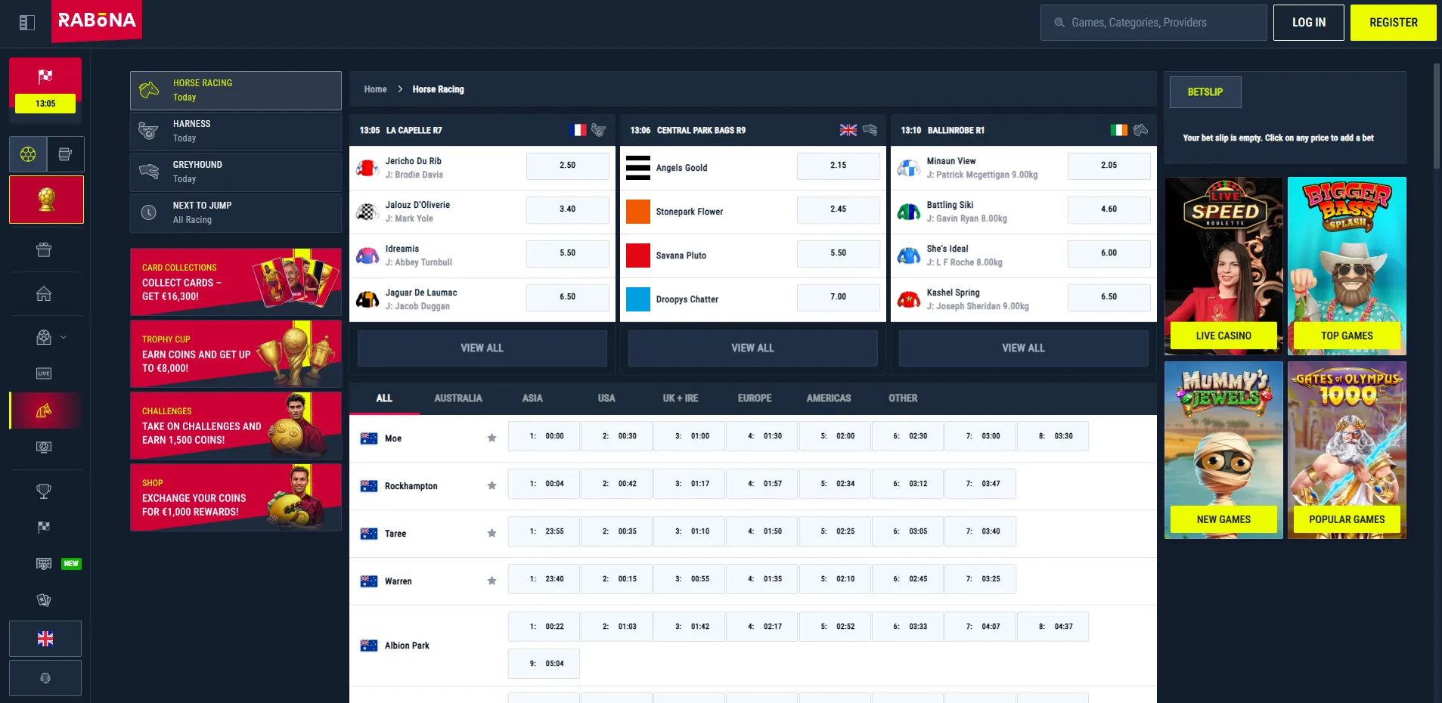This screenshot has width=1442, height=703.
Task: Open the Shop exchange coins banner
Action: coord(236,497)
